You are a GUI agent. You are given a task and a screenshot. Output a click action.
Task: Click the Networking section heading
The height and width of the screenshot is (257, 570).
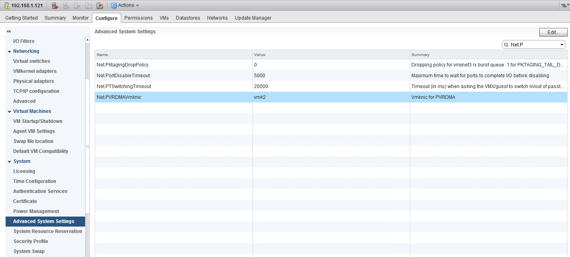point(26,51)
